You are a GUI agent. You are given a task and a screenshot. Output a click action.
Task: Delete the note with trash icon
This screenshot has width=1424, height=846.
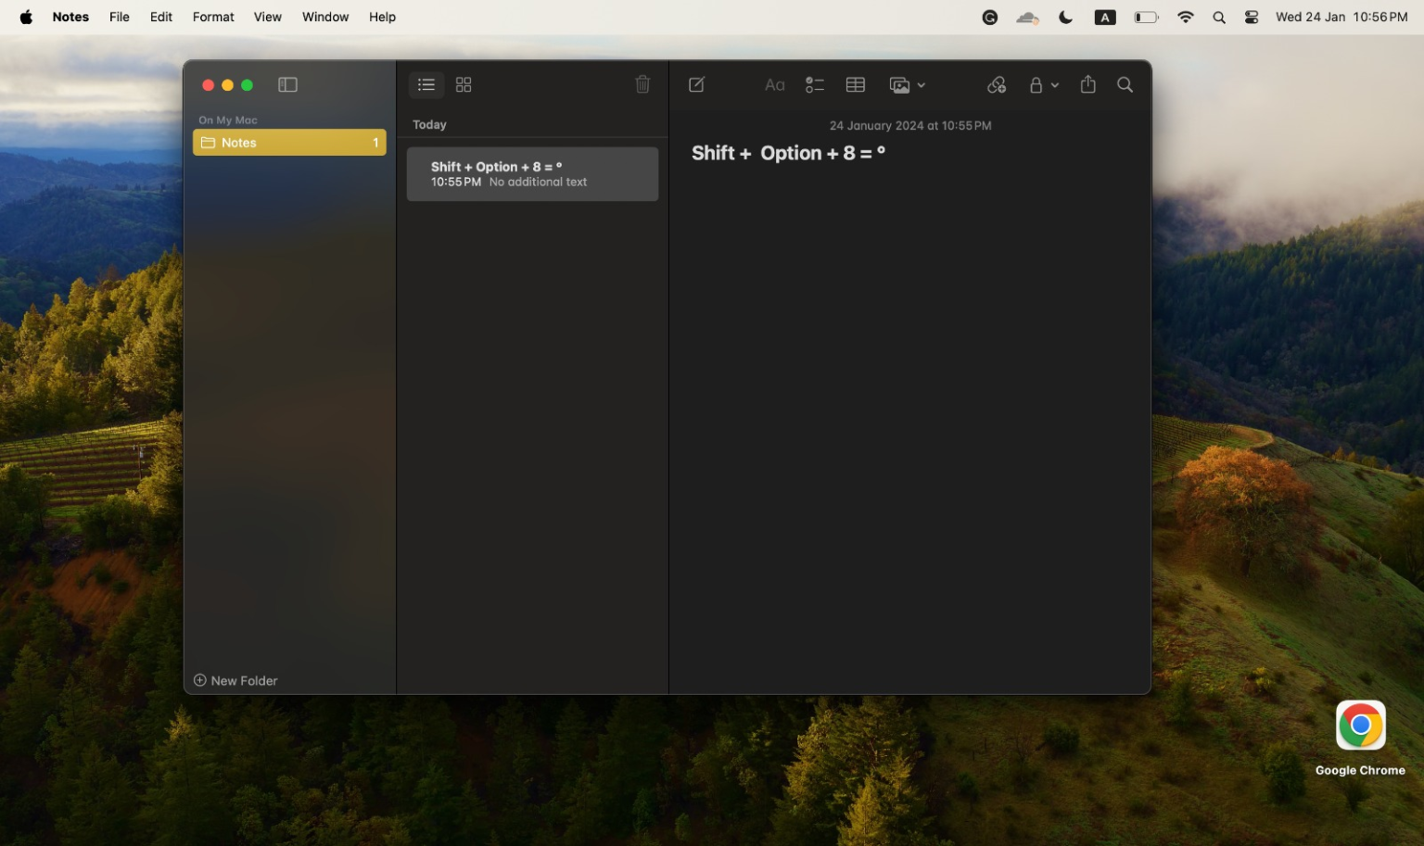[642, 84]
